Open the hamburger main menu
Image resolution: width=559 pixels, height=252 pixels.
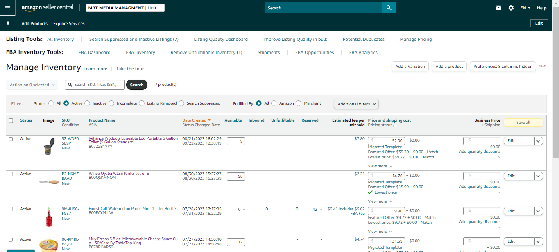coord(8,8)
